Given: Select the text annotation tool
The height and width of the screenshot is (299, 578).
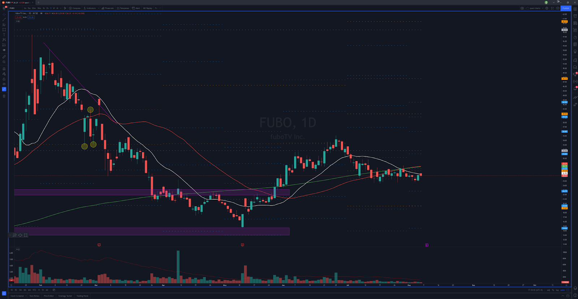Looking at the screenshot, I should click(x=4, y=35).
